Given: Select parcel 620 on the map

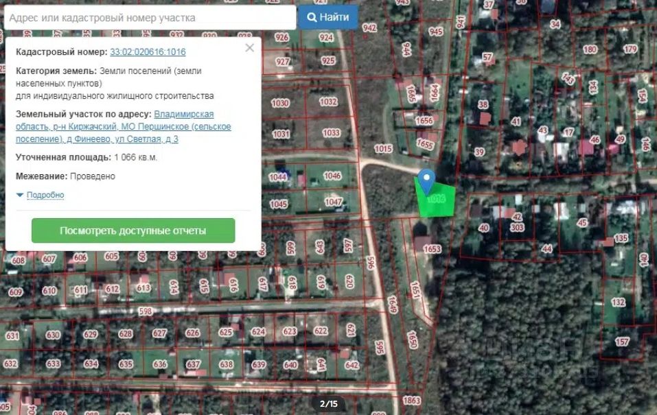Looking at the screenshot, I should (x=349, y=281).
